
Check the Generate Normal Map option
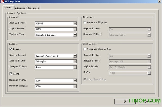click(85, 49)
